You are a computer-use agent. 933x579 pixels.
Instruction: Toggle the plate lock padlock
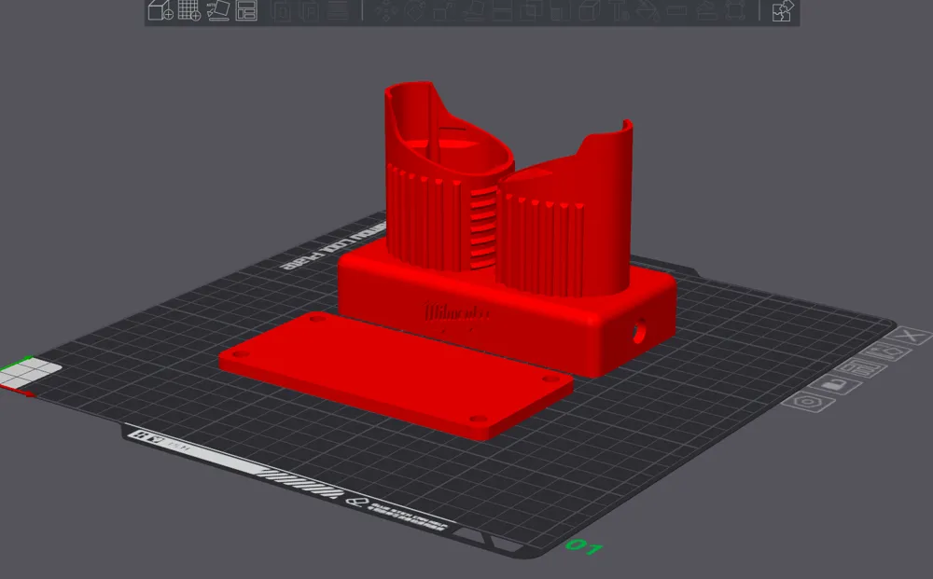point(835,385)
